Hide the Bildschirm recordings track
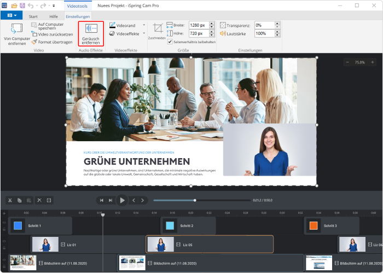Screen dimensions: 383x273 click(x=4, y=260)
